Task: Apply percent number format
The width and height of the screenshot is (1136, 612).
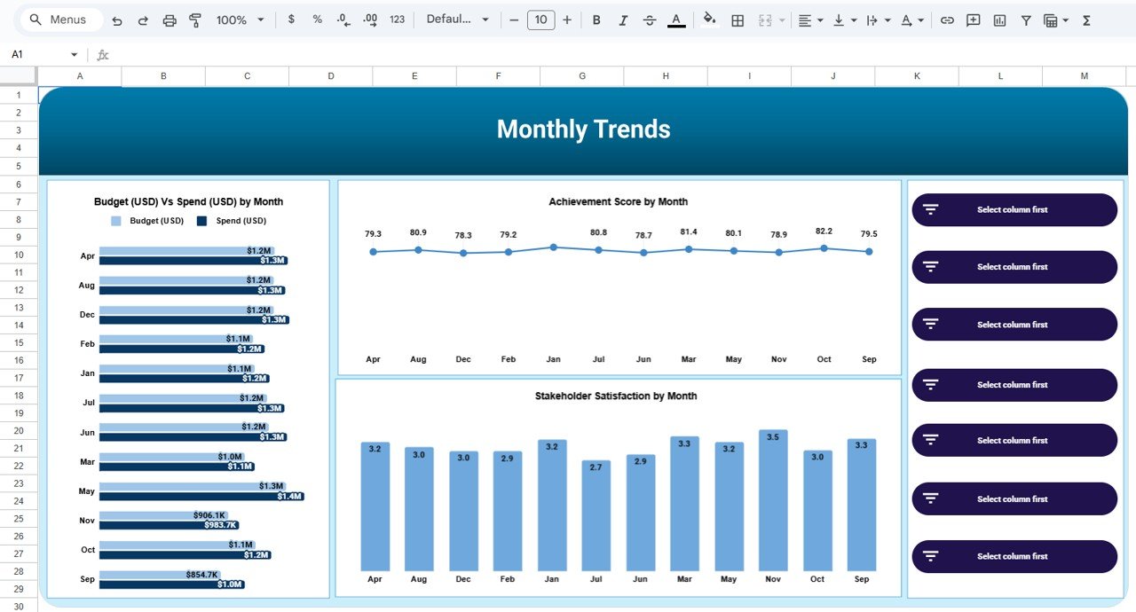Action: pos(317,20)
